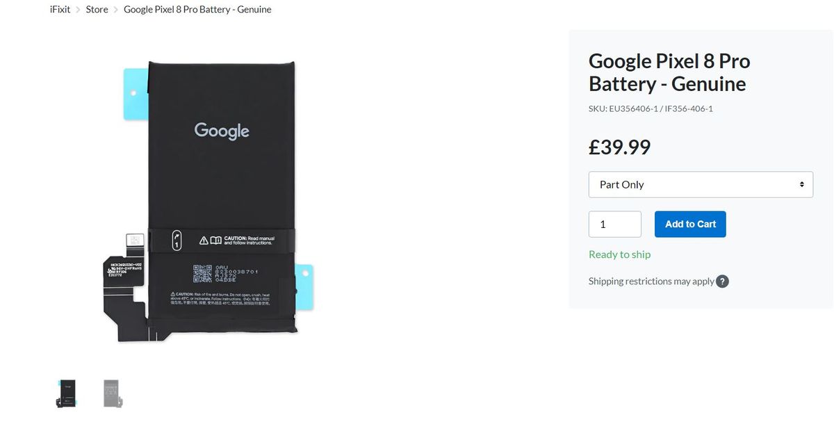Click the QR code printed on the battery
Image resolution: width=834 pixels, height=431 pixels.
[202, 273]
